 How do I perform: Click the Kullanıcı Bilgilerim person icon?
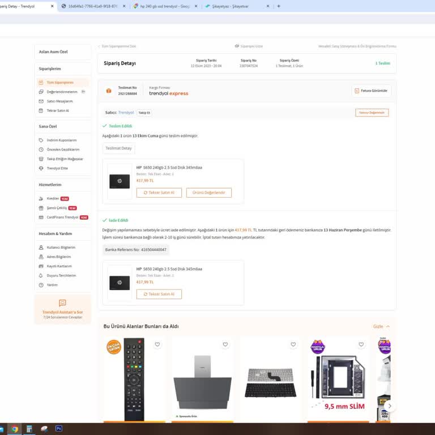click(x=41, y=248)
